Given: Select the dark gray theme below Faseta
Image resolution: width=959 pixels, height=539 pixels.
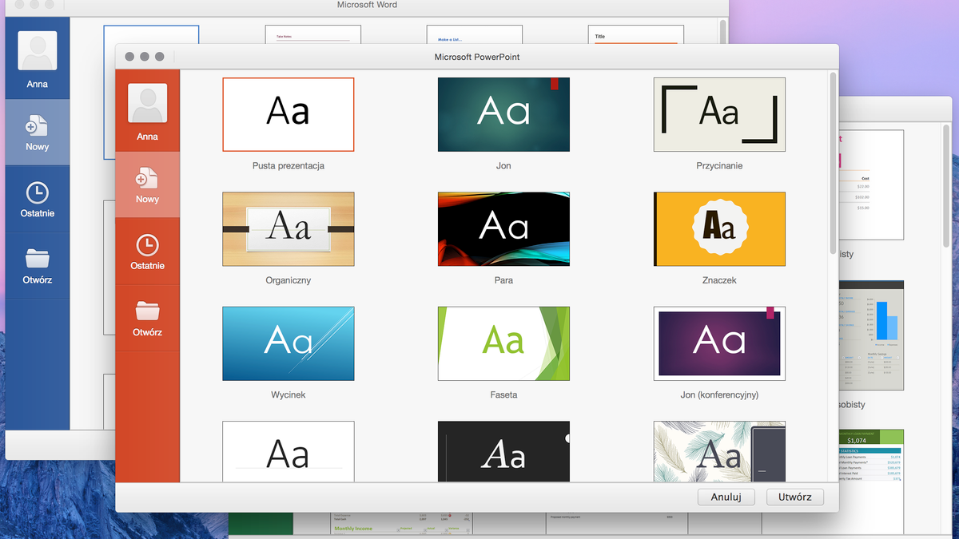Looking at the screenshot, I should pyautogui.click(x=503, y=451).
